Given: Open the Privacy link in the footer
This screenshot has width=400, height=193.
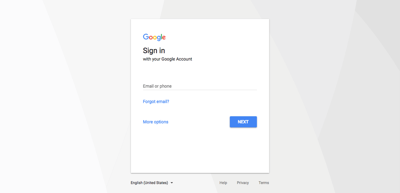Looking at the screenshot, I should [x=243, y=183].
